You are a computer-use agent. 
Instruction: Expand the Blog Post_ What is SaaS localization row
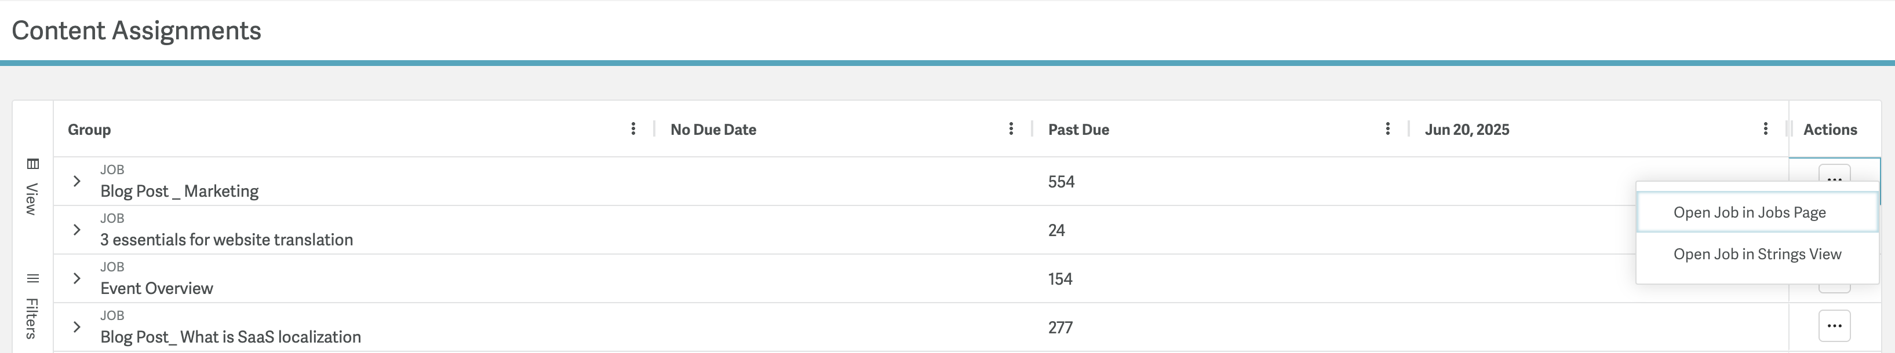[76, 326]
